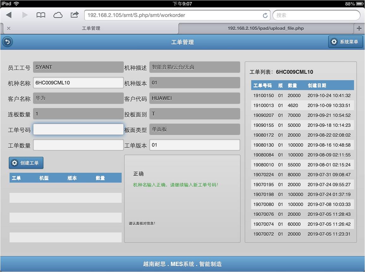Click the browser 搜索 search box
Viewport: 365px width, 272px height.
click(316, 15)
